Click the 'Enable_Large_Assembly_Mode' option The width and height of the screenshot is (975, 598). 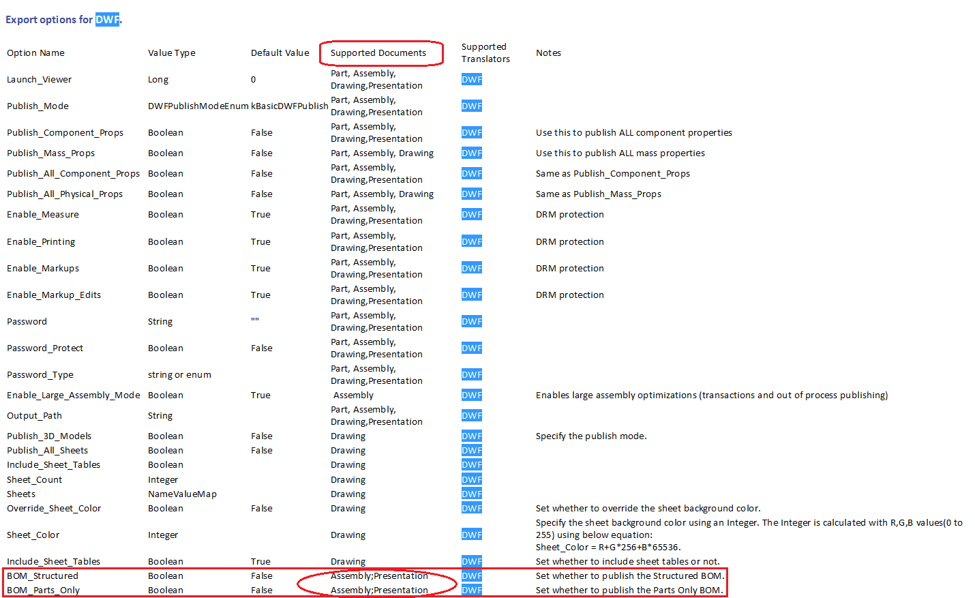coord(73,395)
